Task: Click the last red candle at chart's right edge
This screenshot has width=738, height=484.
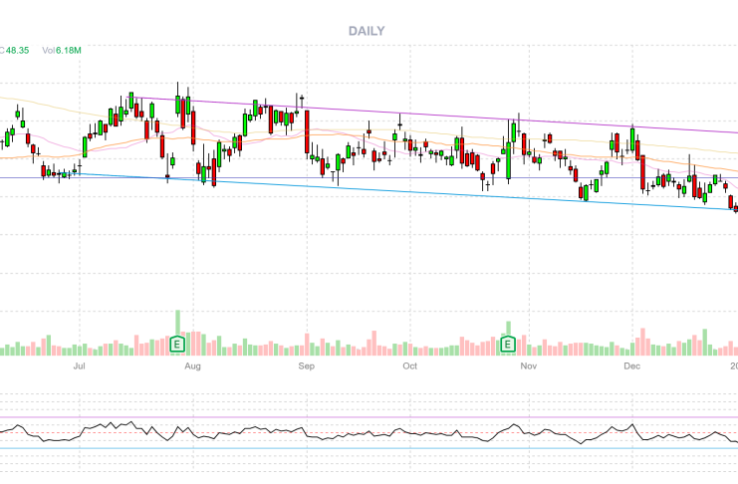Action: (x=735, y=208)
